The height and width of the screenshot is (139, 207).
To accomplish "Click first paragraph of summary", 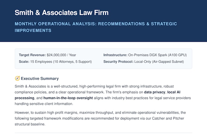I will click(103, 95).
